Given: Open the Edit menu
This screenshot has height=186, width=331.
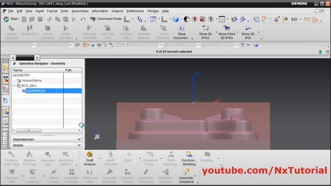Looking at the screenshot, I should [x=20, y=11].
